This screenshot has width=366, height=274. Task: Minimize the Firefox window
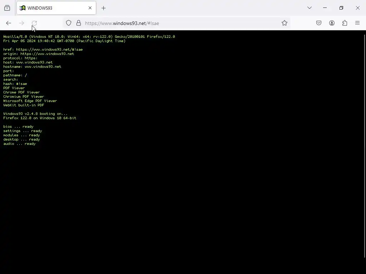pyautogui.click(x=325, y=8)
